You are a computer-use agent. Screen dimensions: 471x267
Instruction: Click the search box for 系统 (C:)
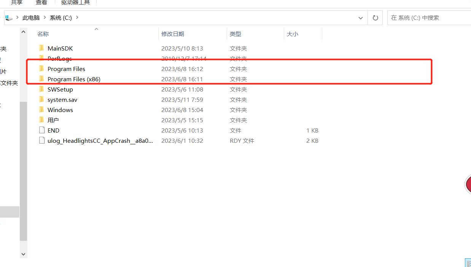click(x=429, y=18)
